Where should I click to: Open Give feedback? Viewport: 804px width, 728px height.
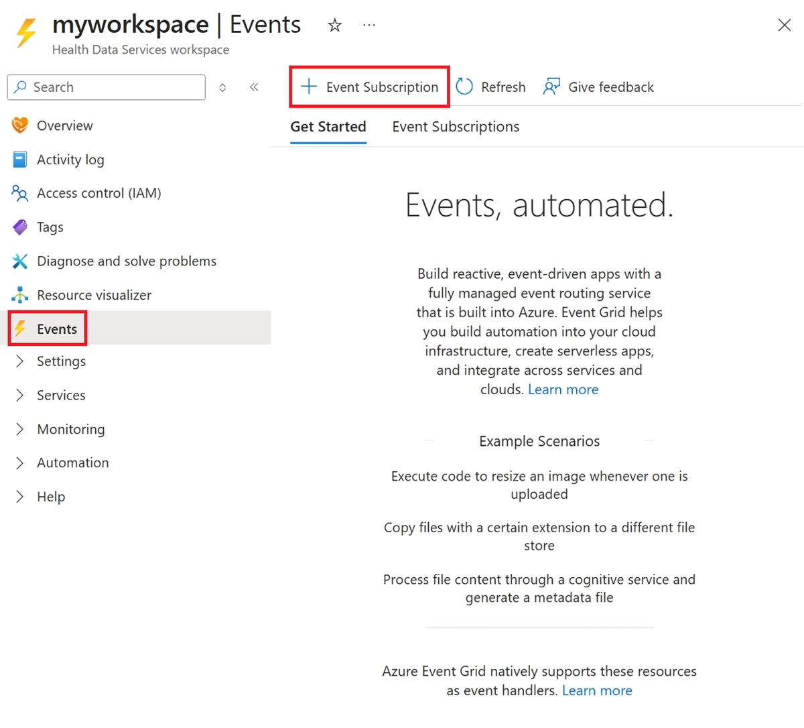[598, 86]
